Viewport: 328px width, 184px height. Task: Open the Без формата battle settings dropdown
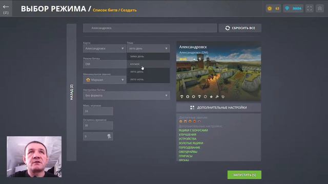[127, 96]
